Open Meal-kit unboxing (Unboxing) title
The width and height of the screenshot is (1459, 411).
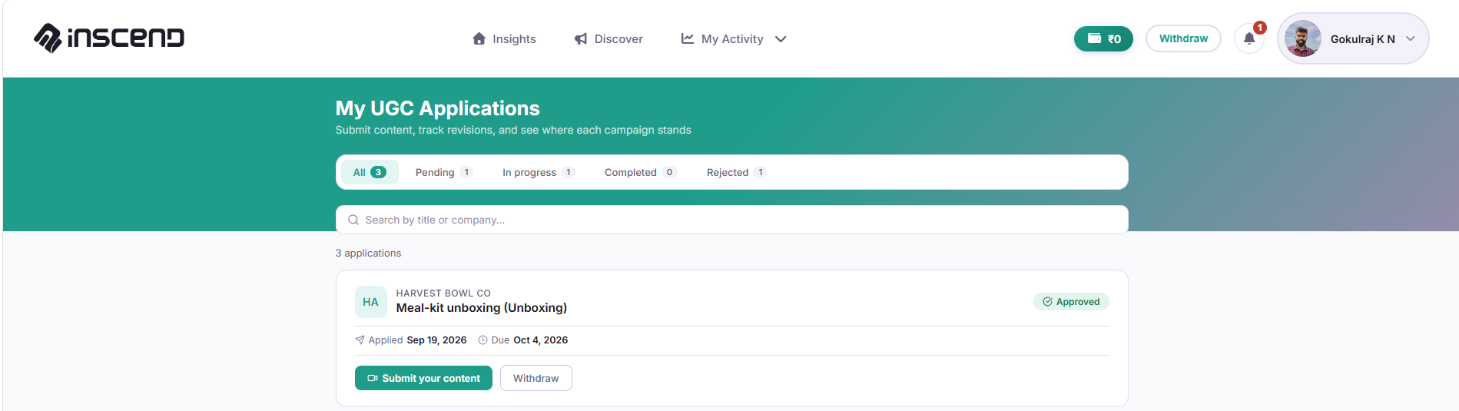point(481,308)
